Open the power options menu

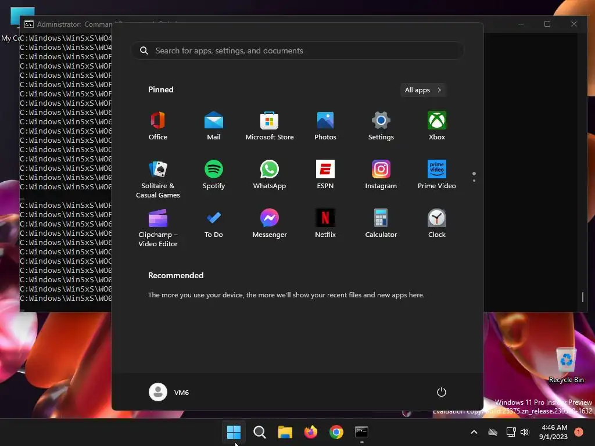(x=442, y=392)
